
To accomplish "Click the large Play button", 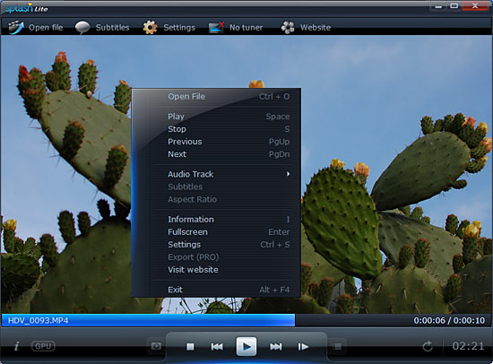I will [246, 346].
